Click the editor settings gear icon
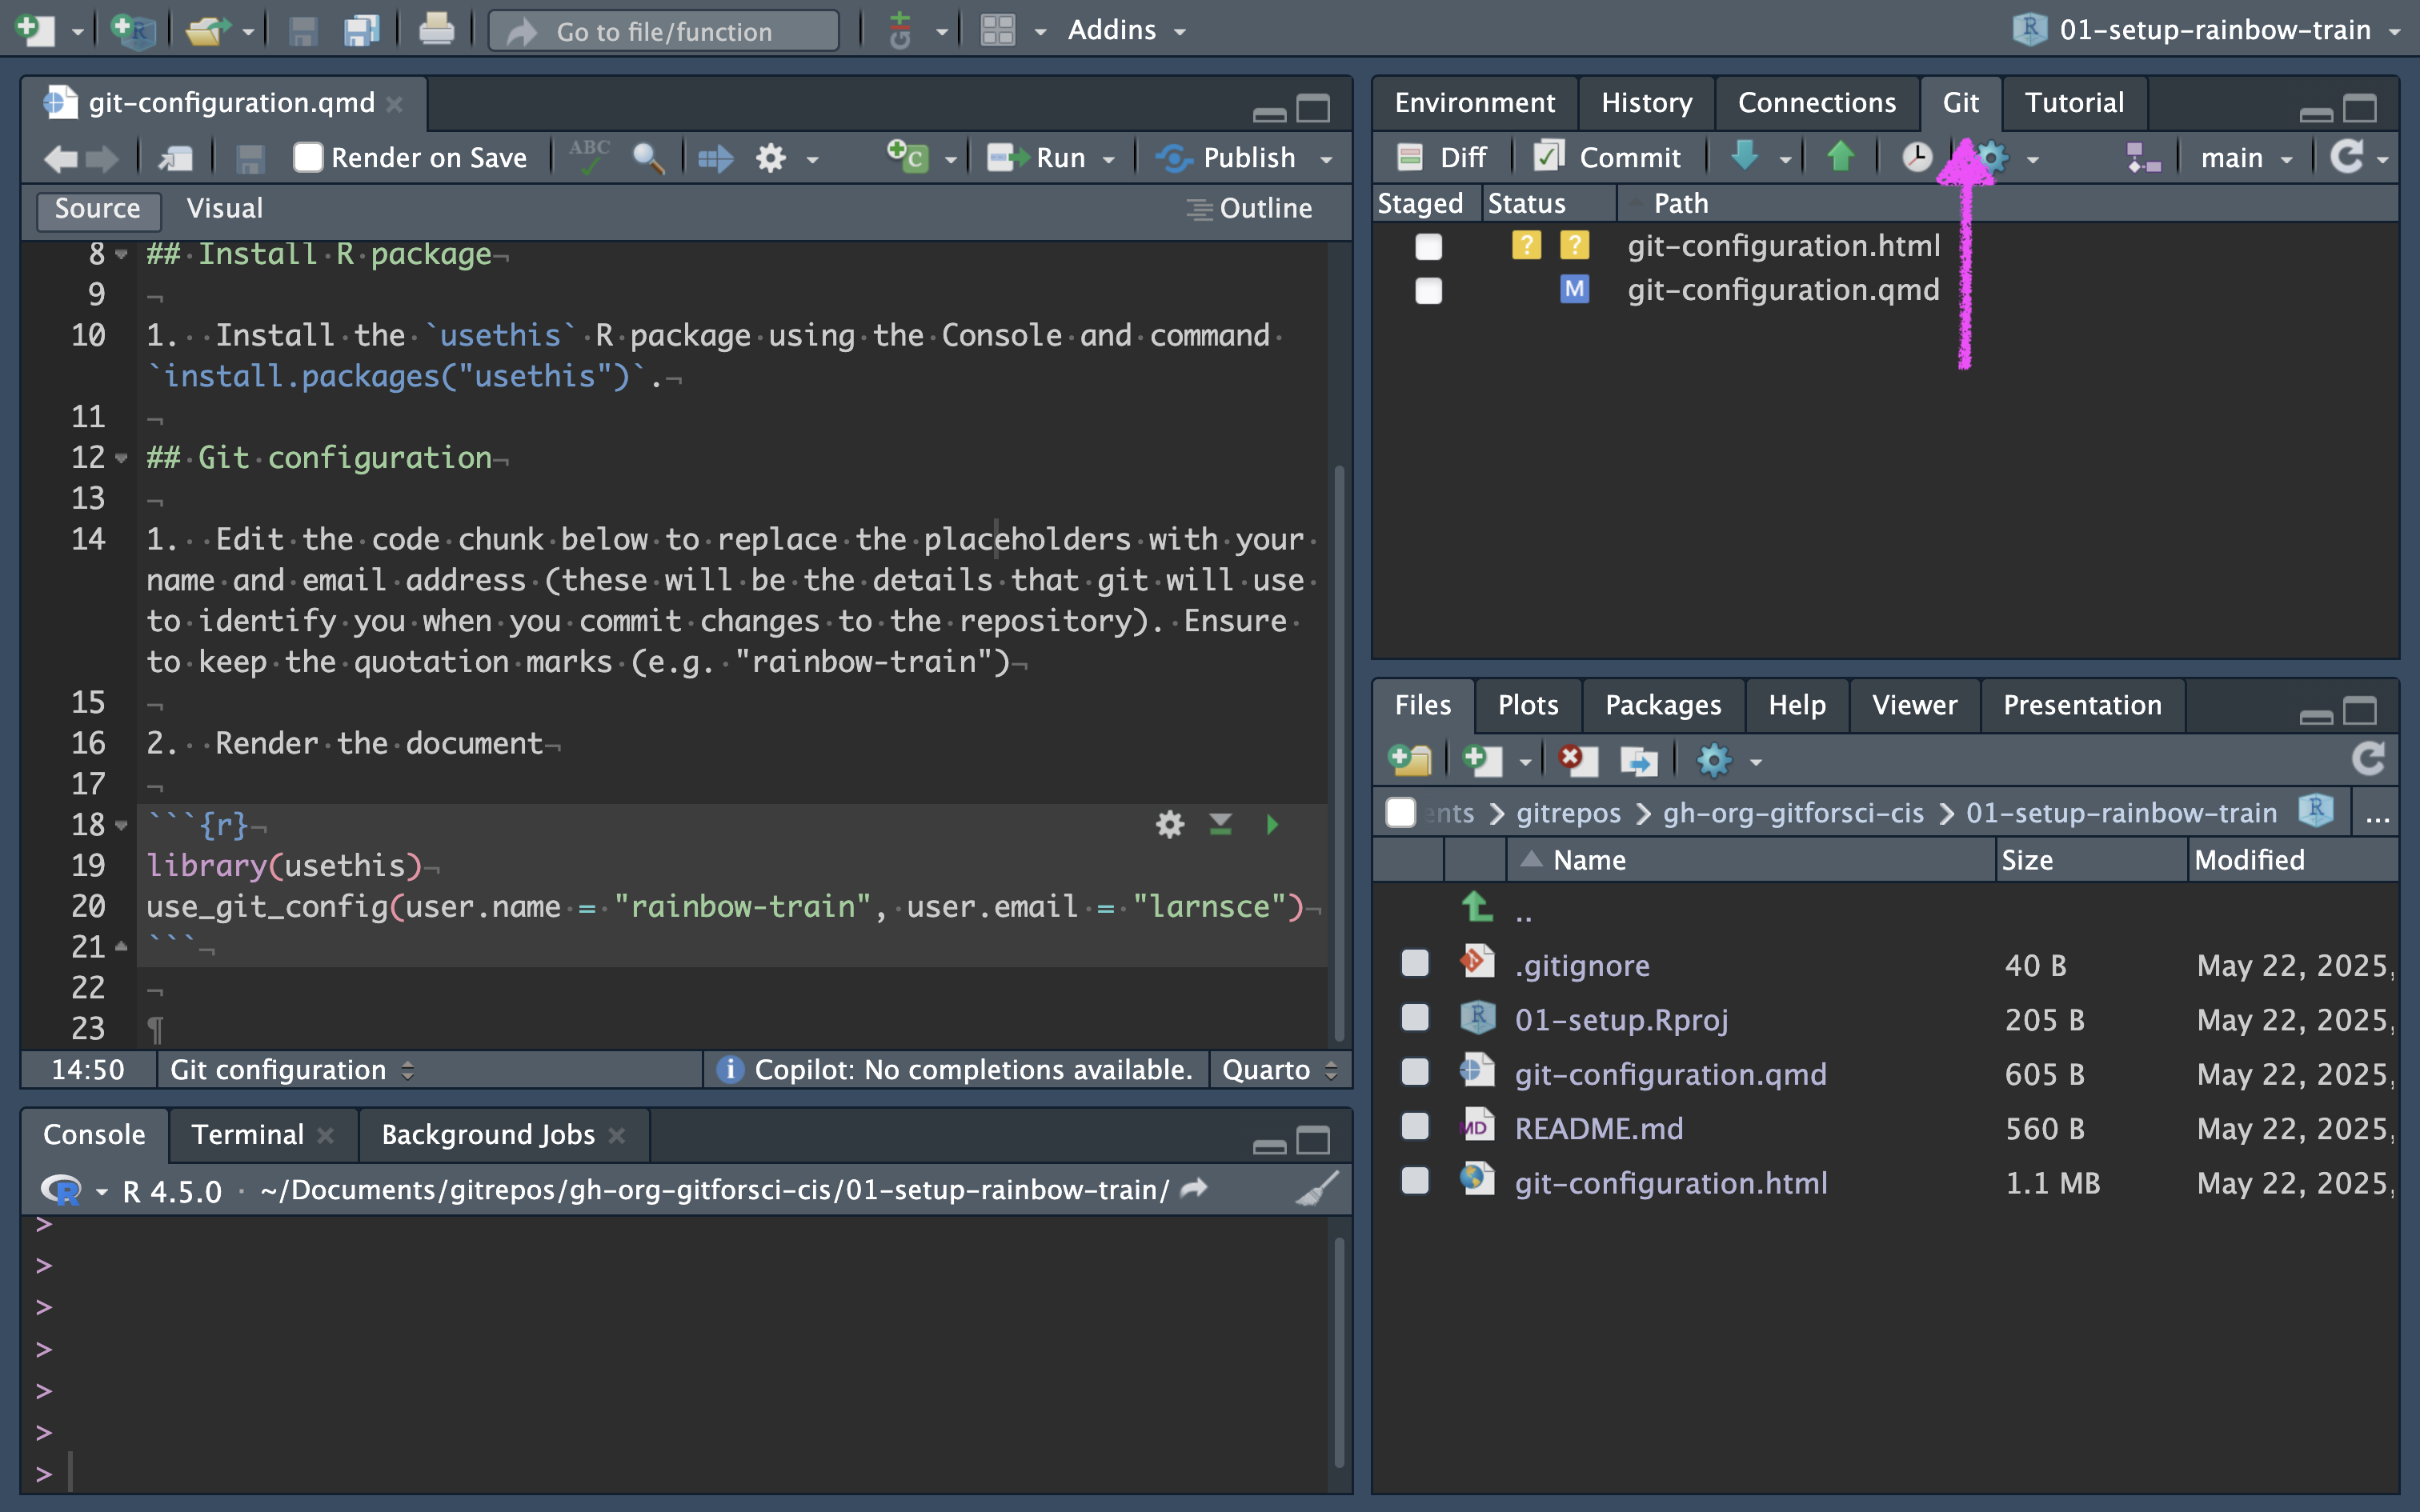Image resolution: width=2420 pixels, height=1512 pixels. [770, 158]
